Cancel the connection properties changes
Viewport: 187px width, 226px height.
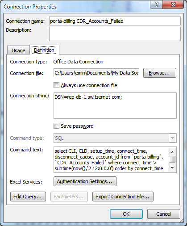[164, 214]
